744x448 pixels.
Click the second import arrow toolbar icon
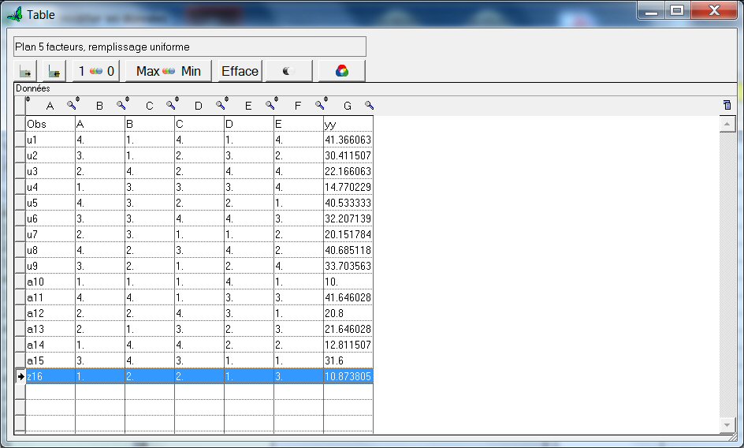click(54, 71)
